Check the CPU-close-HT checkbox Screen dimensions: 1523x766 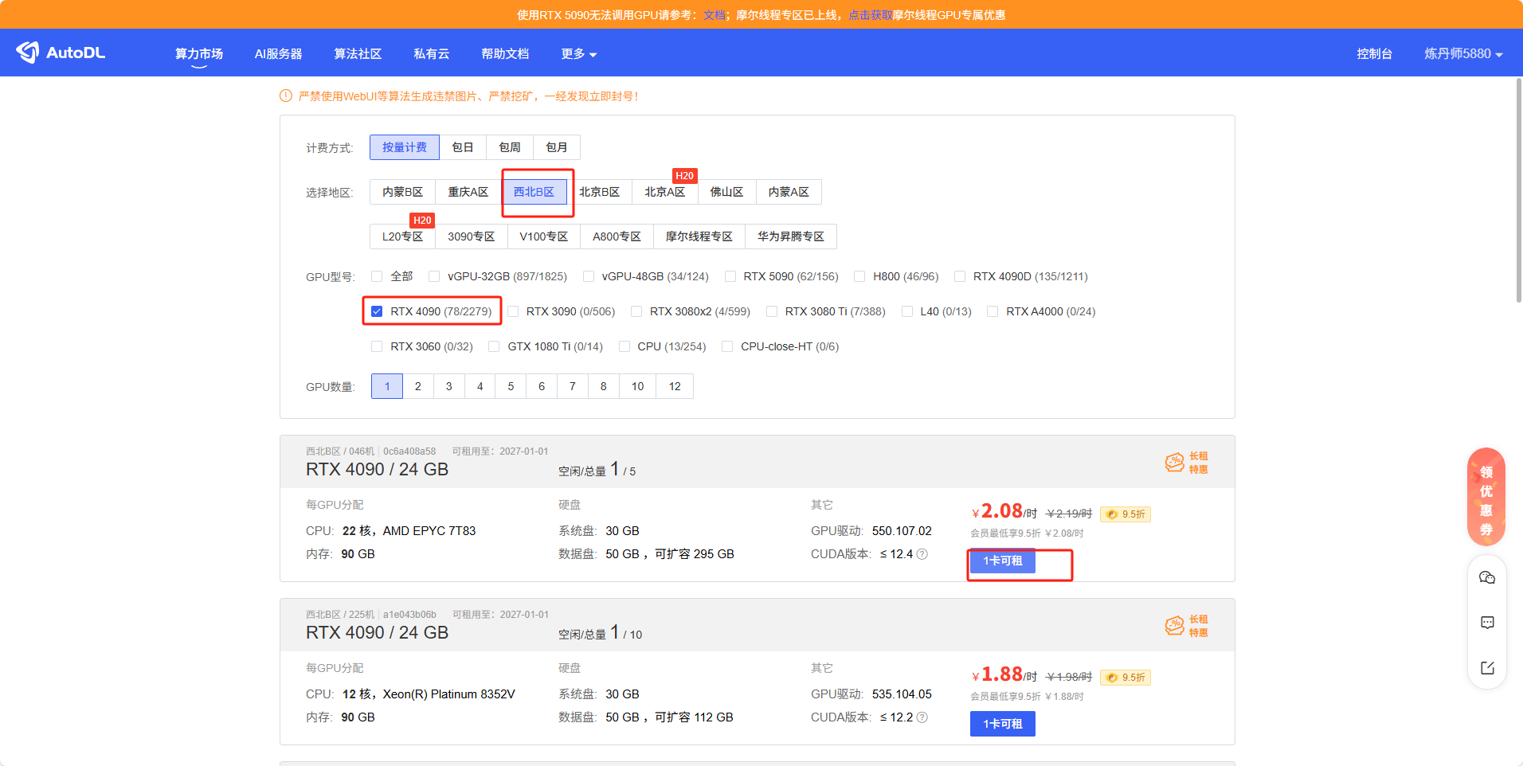[x=727, y=346]
